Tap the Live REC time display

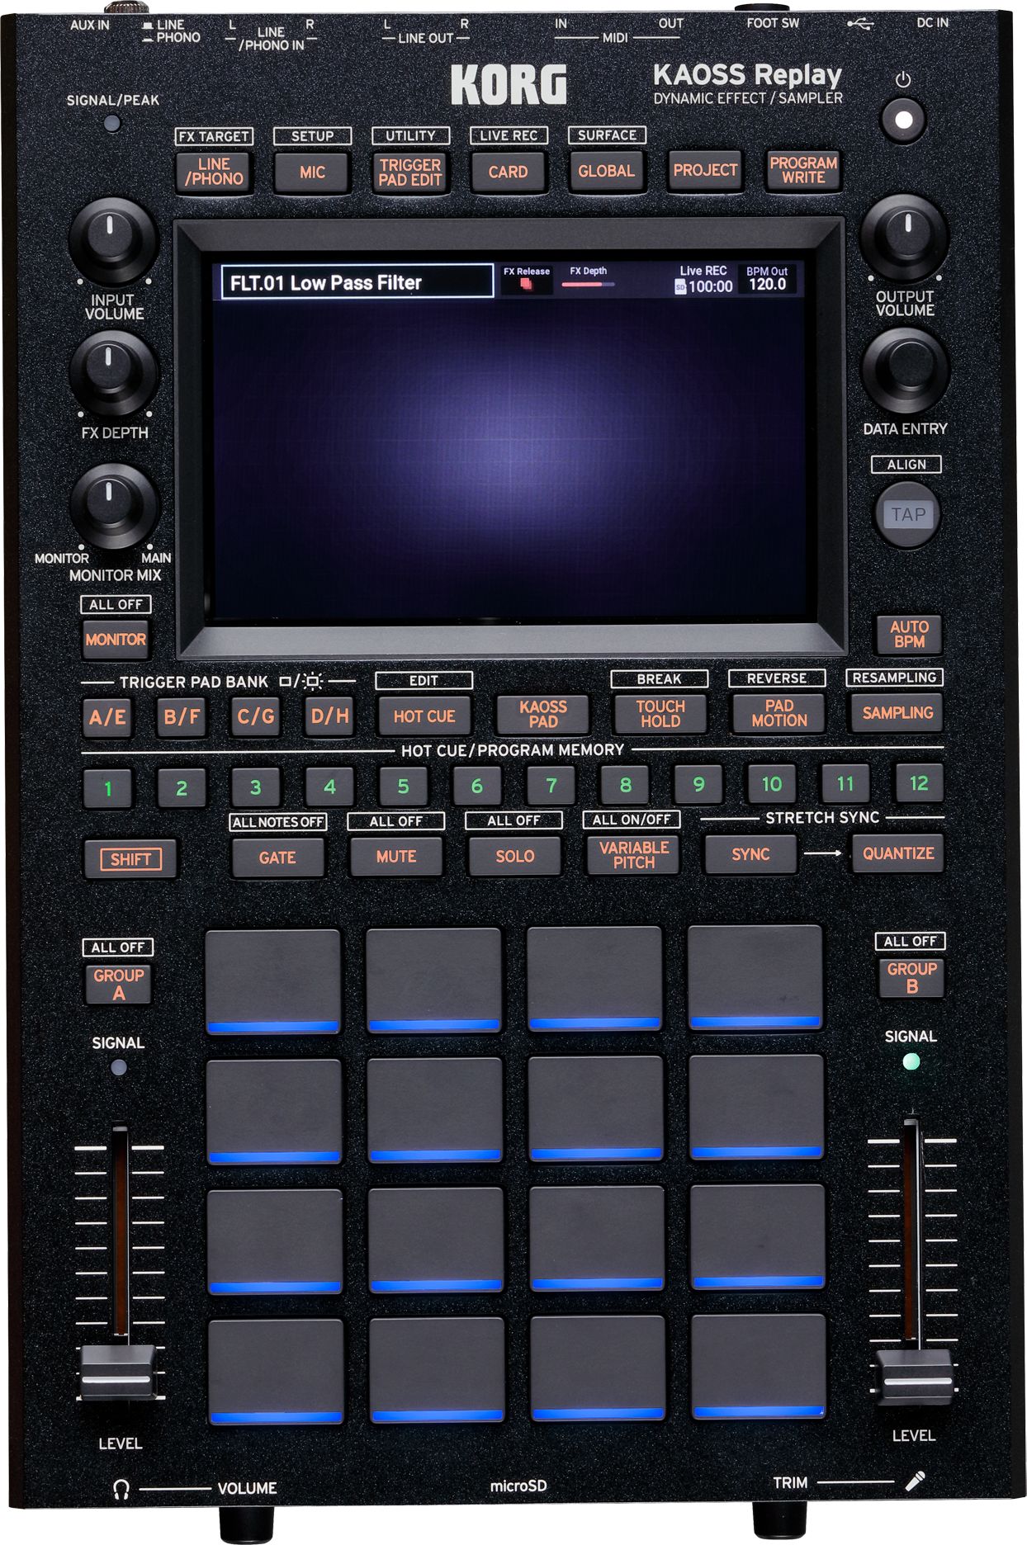[x=704, y=281]
